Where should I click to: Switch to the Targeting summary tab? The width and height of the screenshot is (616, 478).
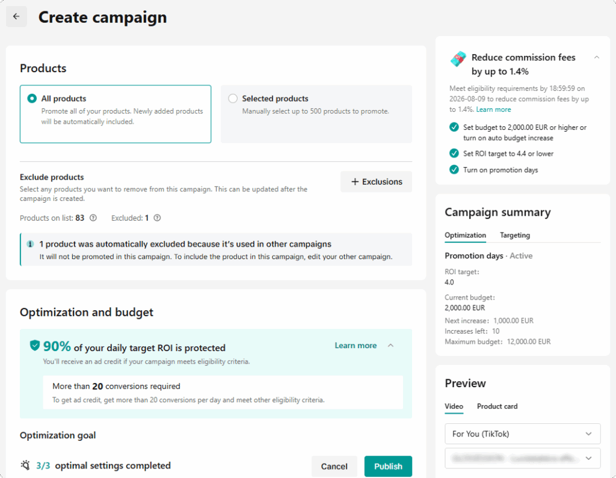tap(515, 235)
